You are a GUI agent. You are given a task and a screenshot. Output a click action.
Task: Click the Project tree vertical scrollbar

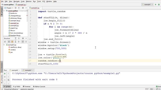point(27,16)
